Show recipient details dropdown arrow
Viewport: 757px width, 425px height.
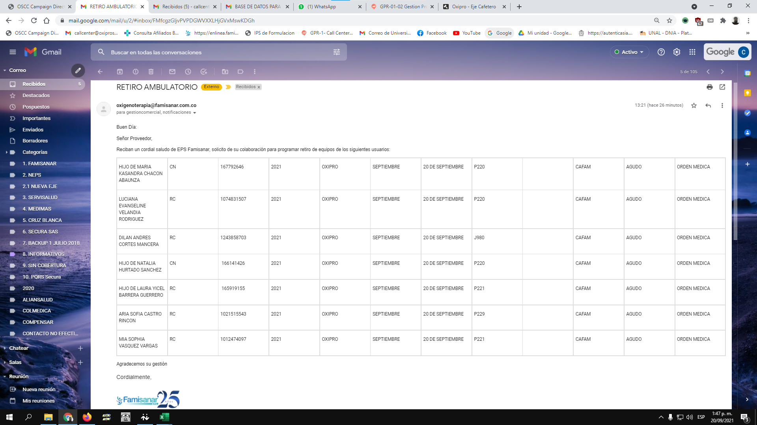coord(195,113)
